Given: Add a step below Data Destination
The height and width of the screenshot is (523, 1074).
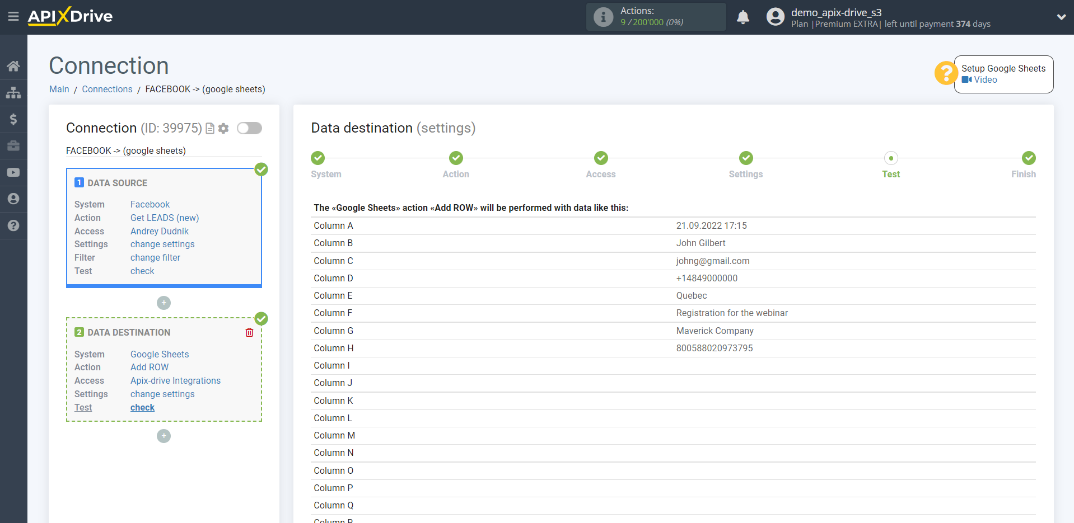Looking at the screenshot, I should coord(164,436).
